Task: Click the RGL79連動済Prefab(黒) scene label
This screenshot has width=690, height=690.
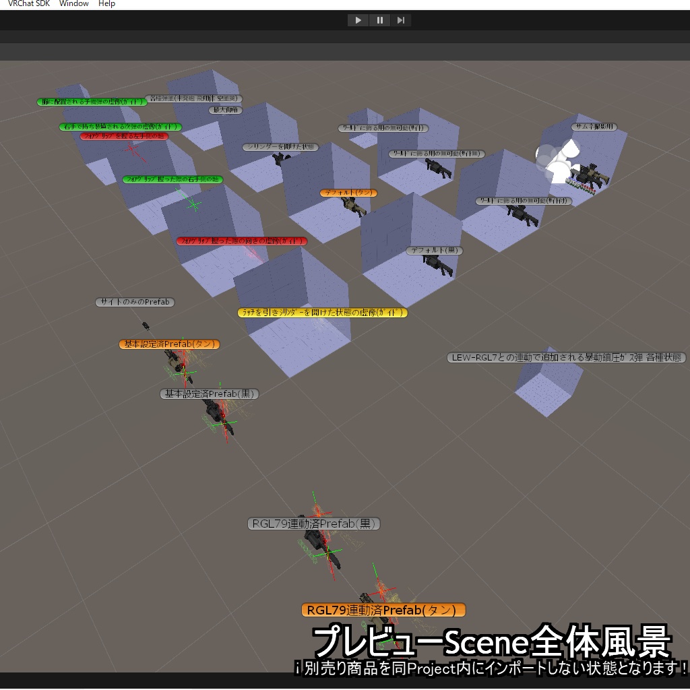Action: pyautogui.click(x=314, y=524)
